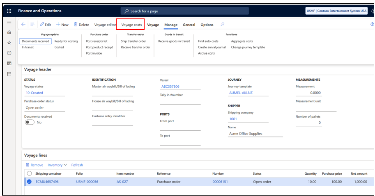Open Modules list icon in the sidebar
This screenshot has height=196, width=375.
tap(9, 74)
